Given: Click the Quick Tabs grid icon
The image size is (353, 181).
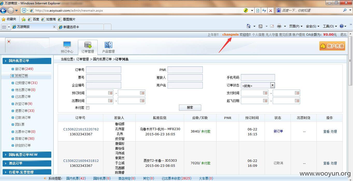Looking at the screenshot, I should (4, 27).
